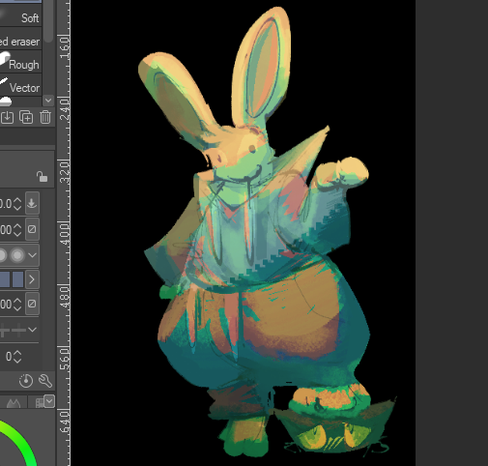Expand the right chevron beside the blue squares
Viewport: 488px width, 466px height.
[x=32, y=279]
